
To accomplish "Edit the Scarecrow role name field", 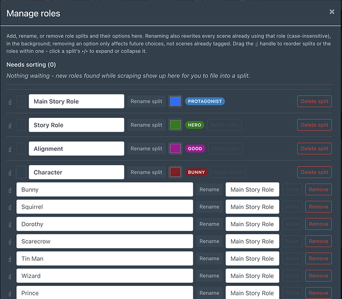I will (105, 241).
